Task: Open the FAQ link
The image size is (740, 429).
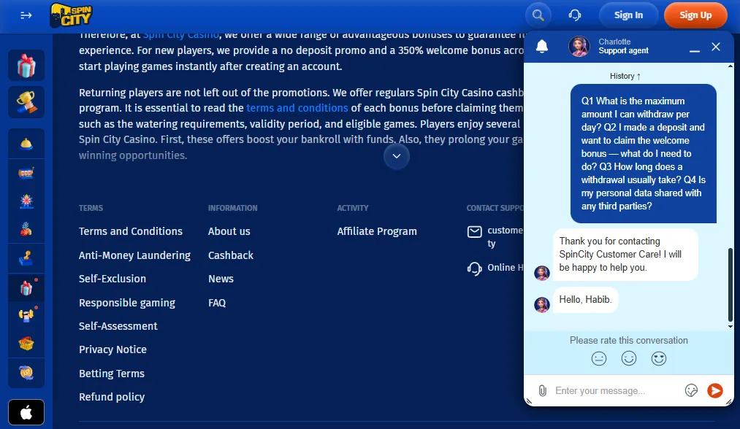Action: tap(217, 303)
